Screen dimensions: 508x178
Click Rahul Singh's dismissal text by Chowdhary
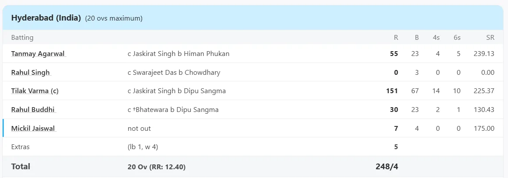click(x=174, y=72)
